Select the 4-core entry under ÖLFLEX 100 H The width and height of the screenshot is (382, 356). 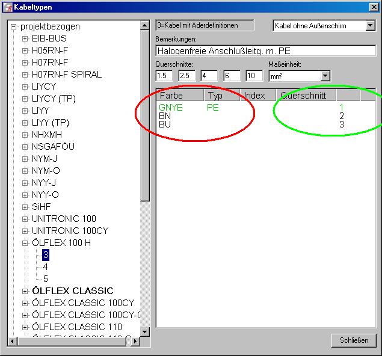pyautogui.click(x=46, y=267)
